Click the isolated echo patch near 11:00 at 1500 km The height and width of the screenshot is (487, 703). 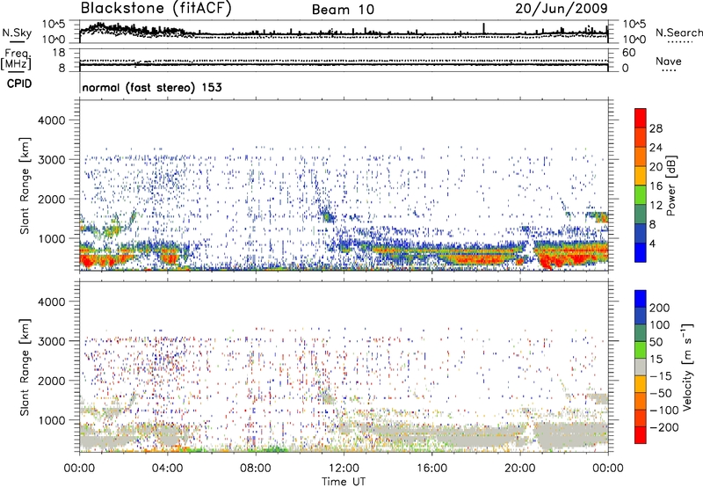coord(327,216)
